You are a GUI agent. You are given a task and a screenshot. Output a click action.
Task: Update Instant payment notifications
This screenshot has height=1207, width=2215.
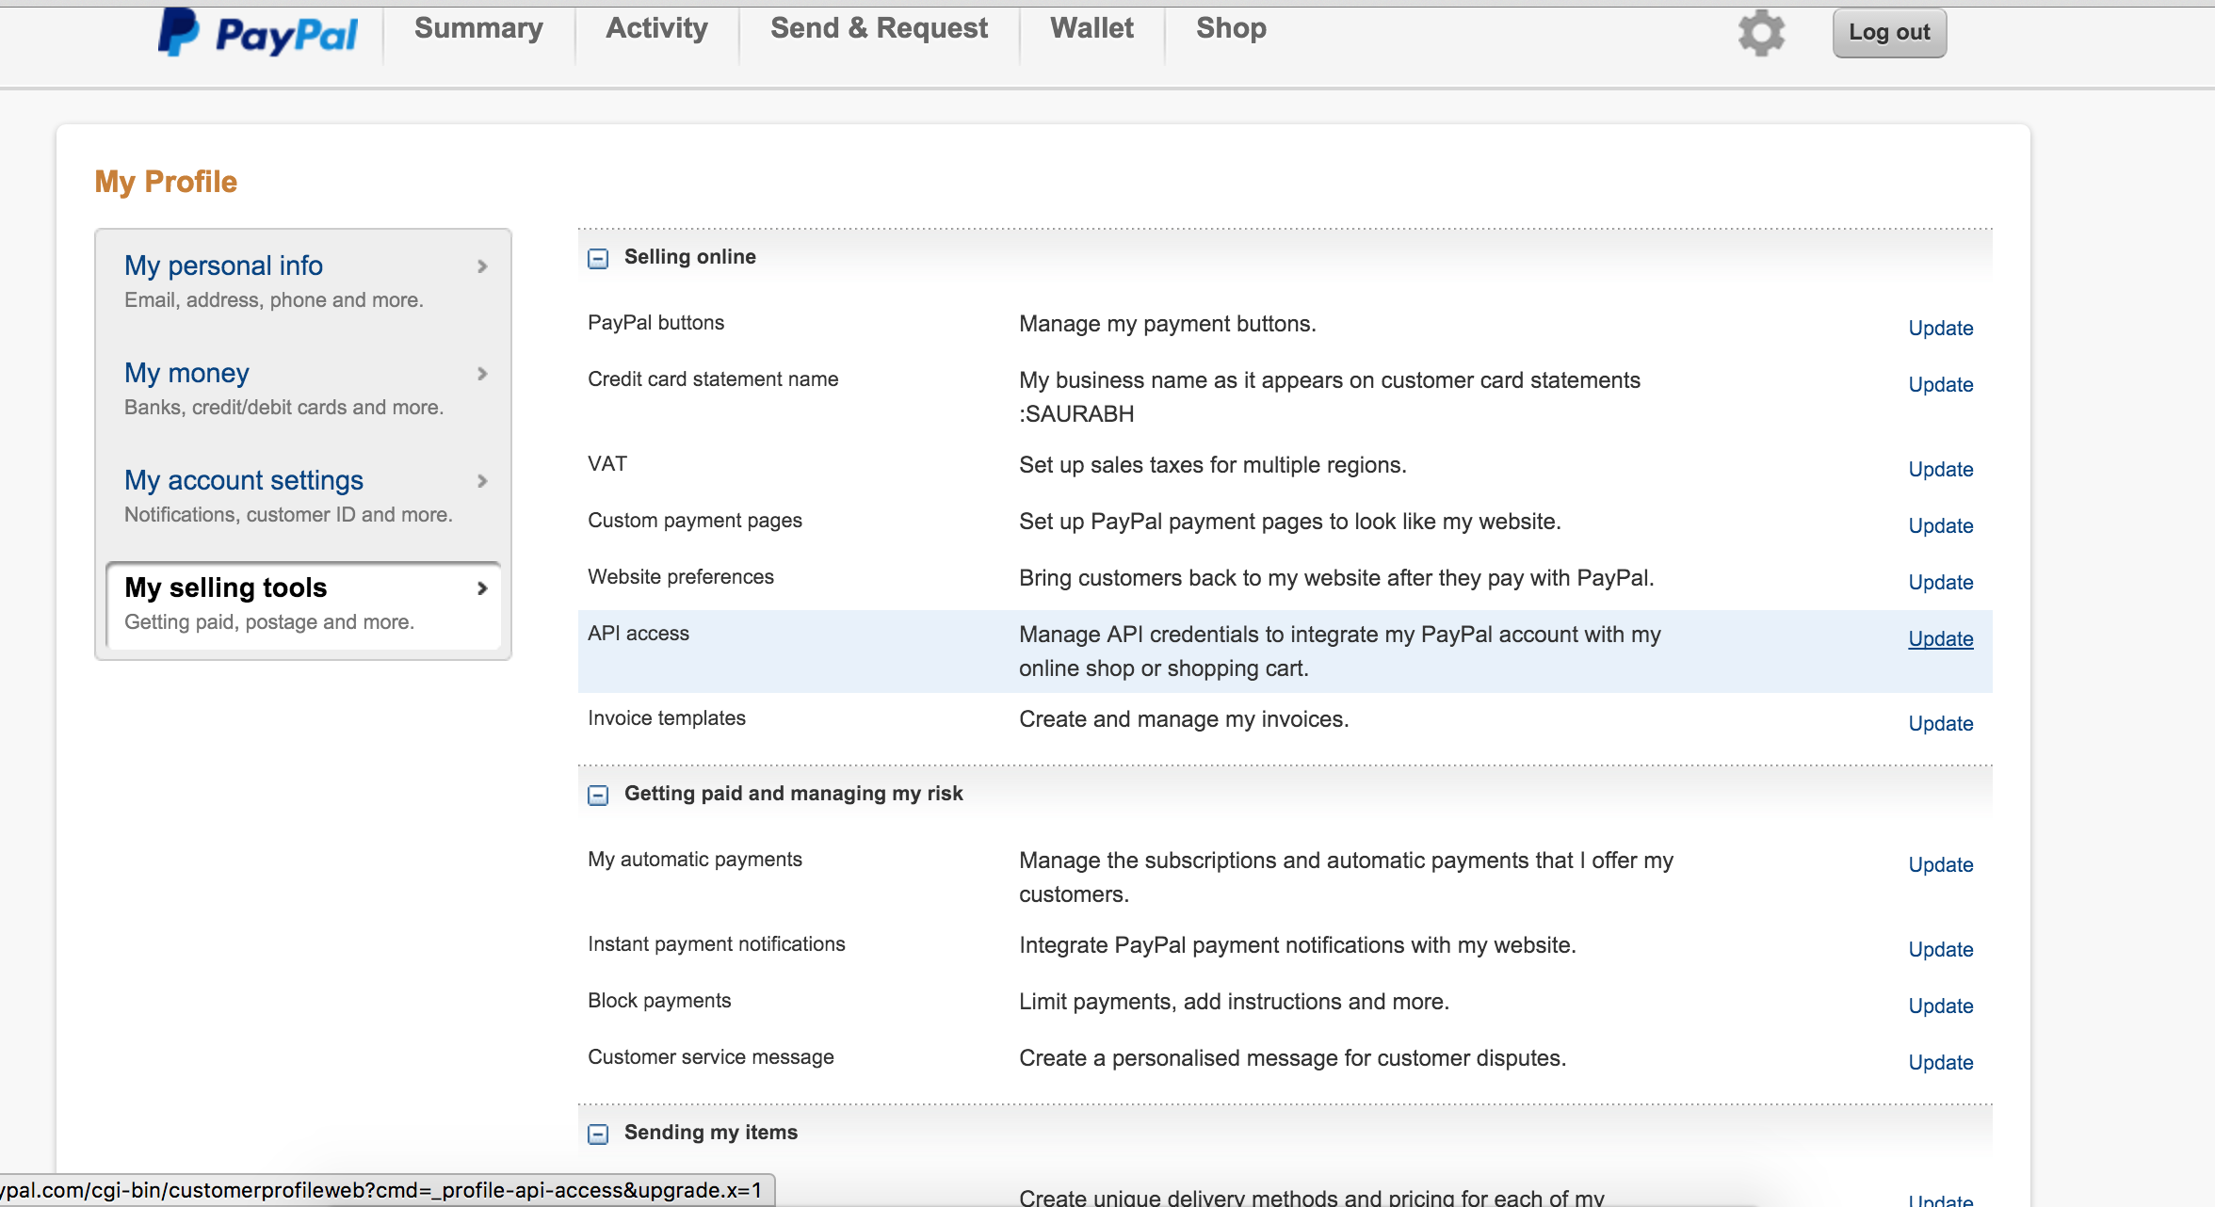1940,950
